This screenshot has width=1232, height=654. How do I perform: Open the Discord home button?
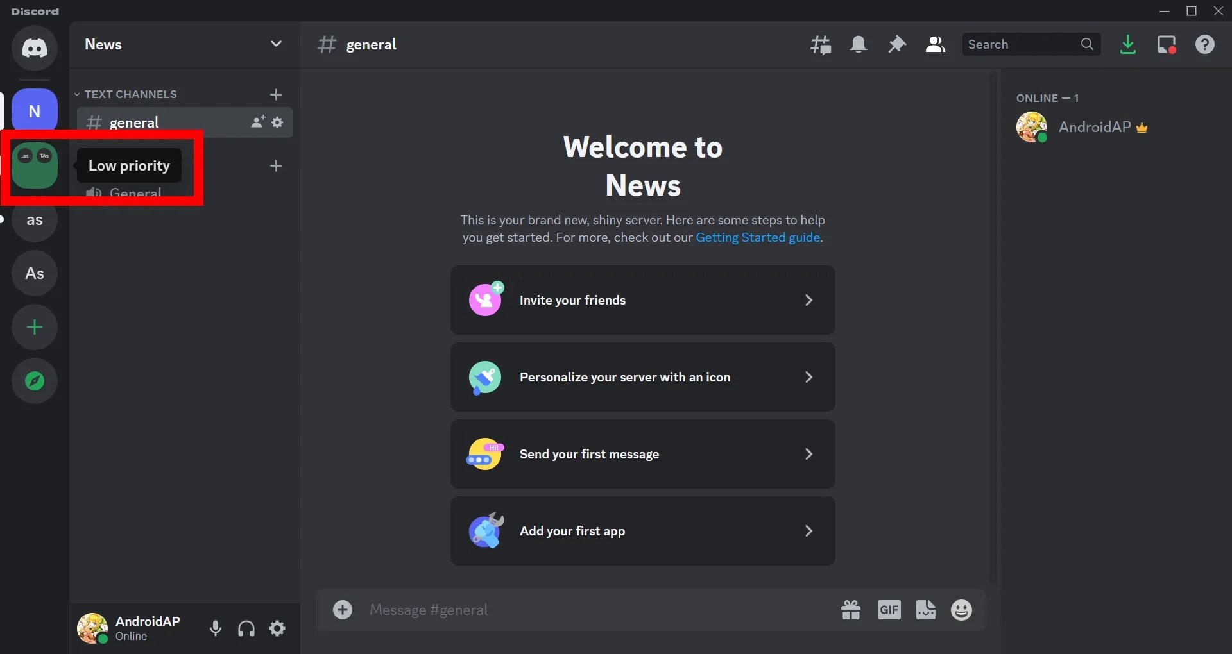click(35, 48)
